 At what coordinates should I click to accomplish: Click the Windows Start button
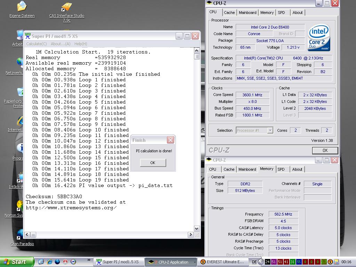point(17,262)
